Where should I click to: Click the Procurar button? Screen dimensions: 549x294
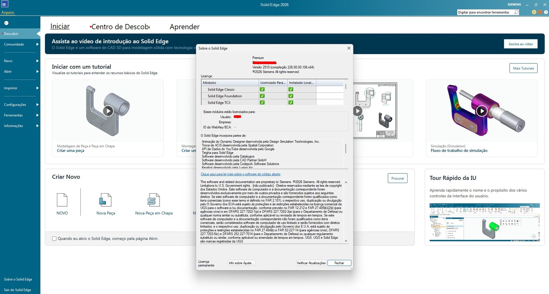pyautogui.click(x=398, y=178)
